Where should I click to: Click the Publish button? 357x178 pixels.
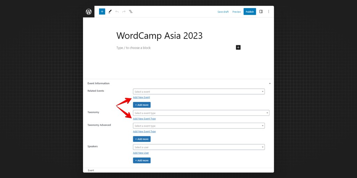pyautogui.click(x=250, y=11)
